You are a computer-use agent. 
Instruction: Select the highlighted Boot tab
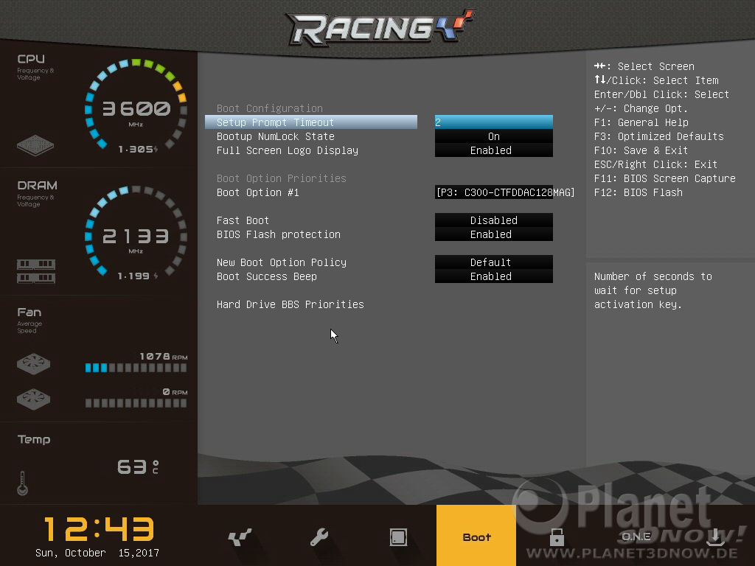pyautogui.click(x=476, y=535)
